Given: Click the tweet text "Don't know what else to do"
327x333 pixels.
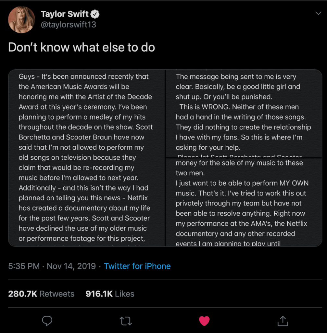Looking at the screenshot, I should click(x=82, y=47).
